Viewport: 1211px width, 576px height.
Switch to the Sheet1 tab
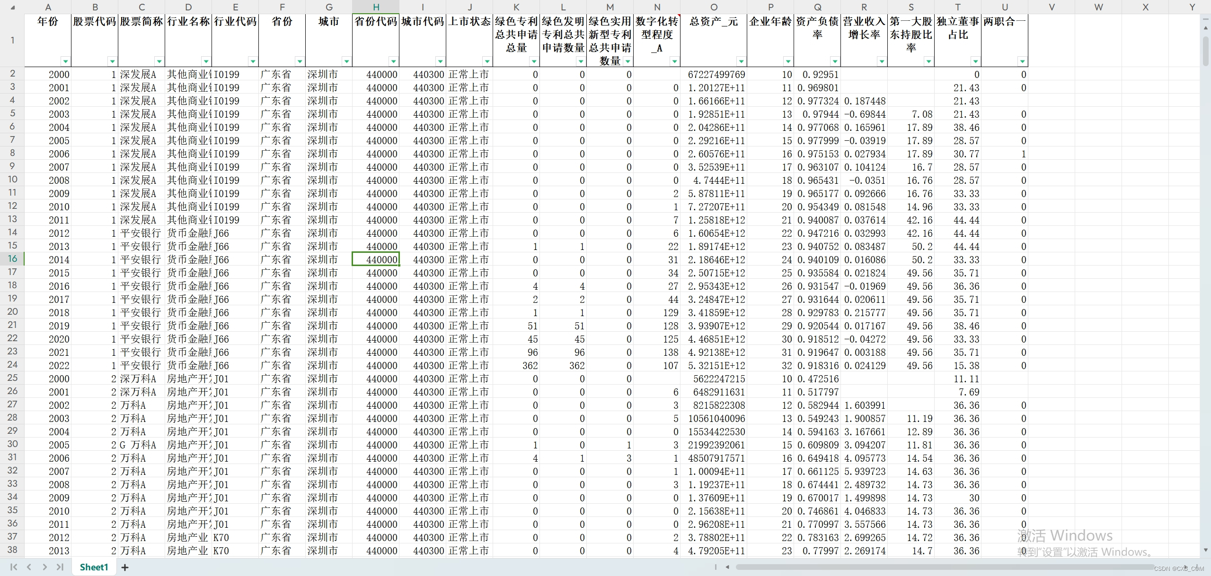pos(94,567)
